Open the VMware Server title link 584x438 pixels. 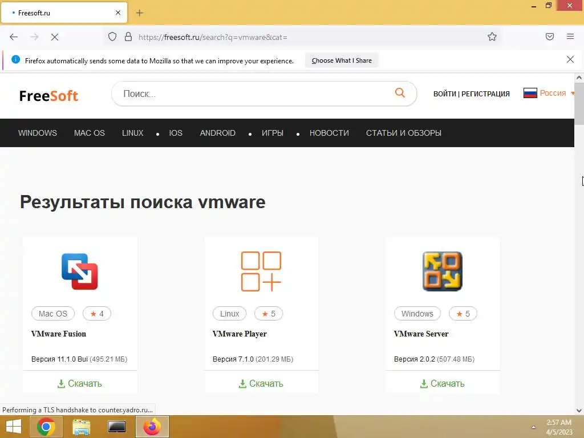tap(421, 334)
